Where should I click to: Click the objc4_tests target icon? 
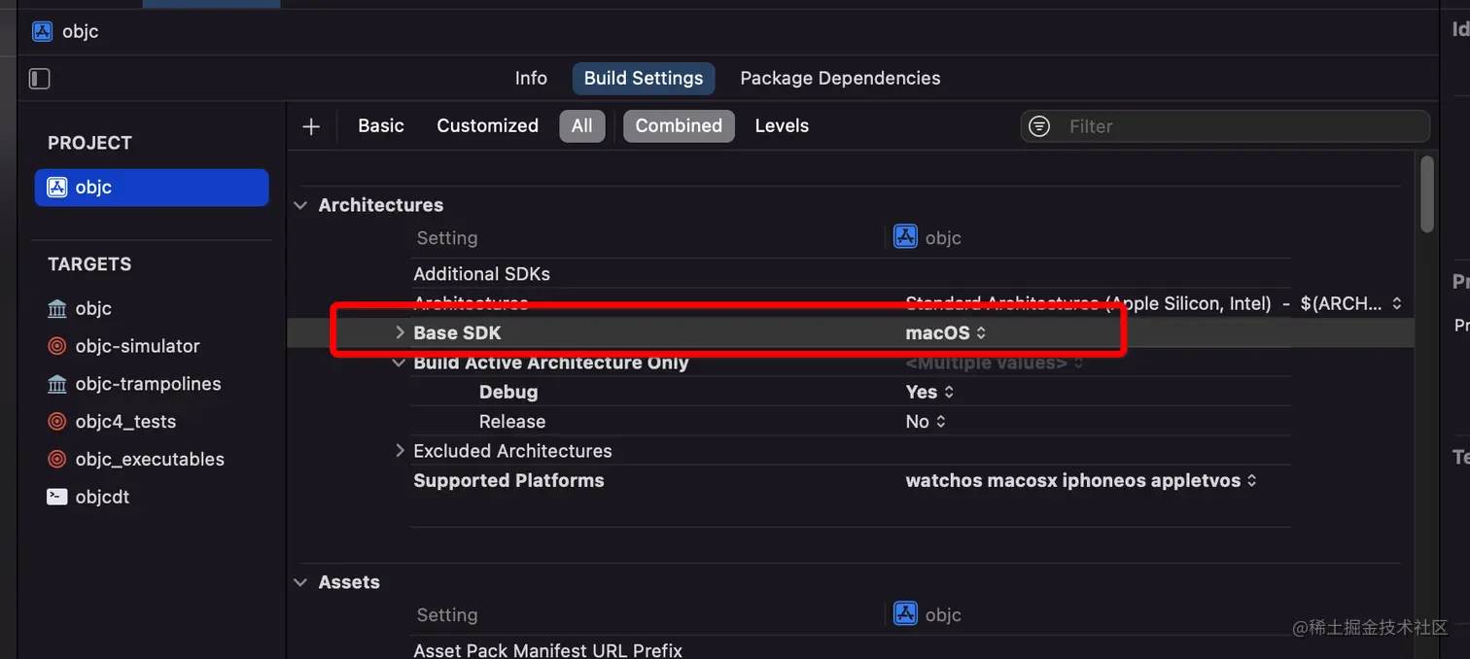(57, 422)
